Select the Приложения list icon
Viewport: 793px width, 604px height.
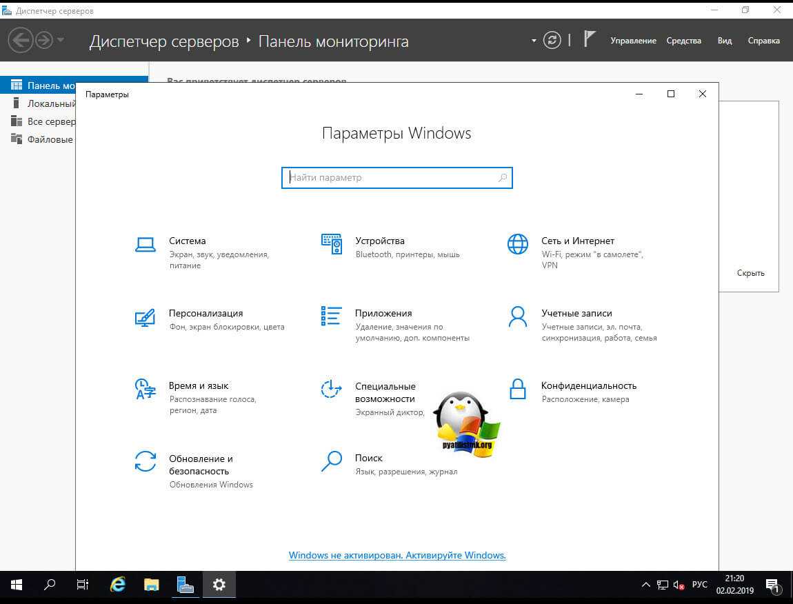[x=332, y=316]
